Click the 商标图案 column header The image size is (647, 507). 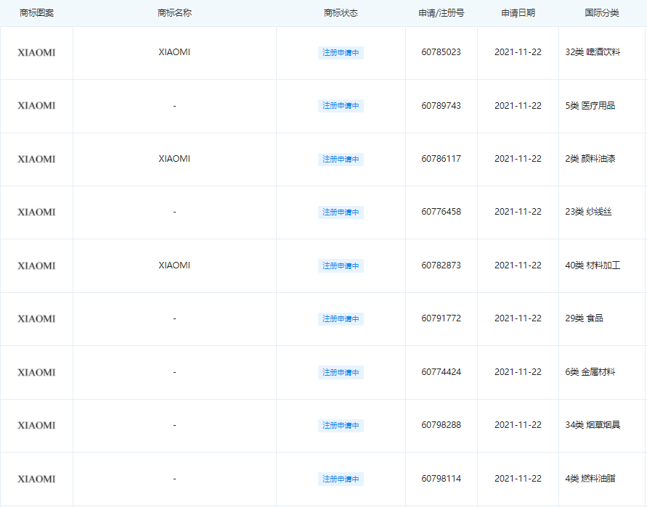coord(37,13)
